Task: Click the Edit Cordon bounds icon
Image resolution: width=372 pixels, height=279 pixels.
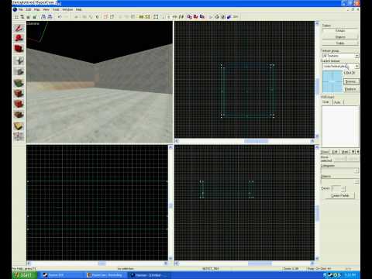Action: coord(148,17)
